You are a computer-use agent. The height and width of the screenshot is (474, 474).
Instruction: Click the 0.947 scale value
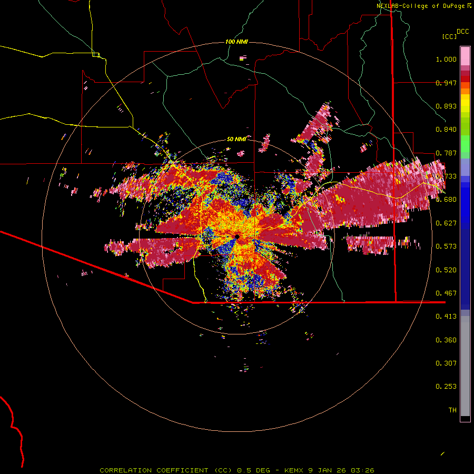click(x=446, y=83)
